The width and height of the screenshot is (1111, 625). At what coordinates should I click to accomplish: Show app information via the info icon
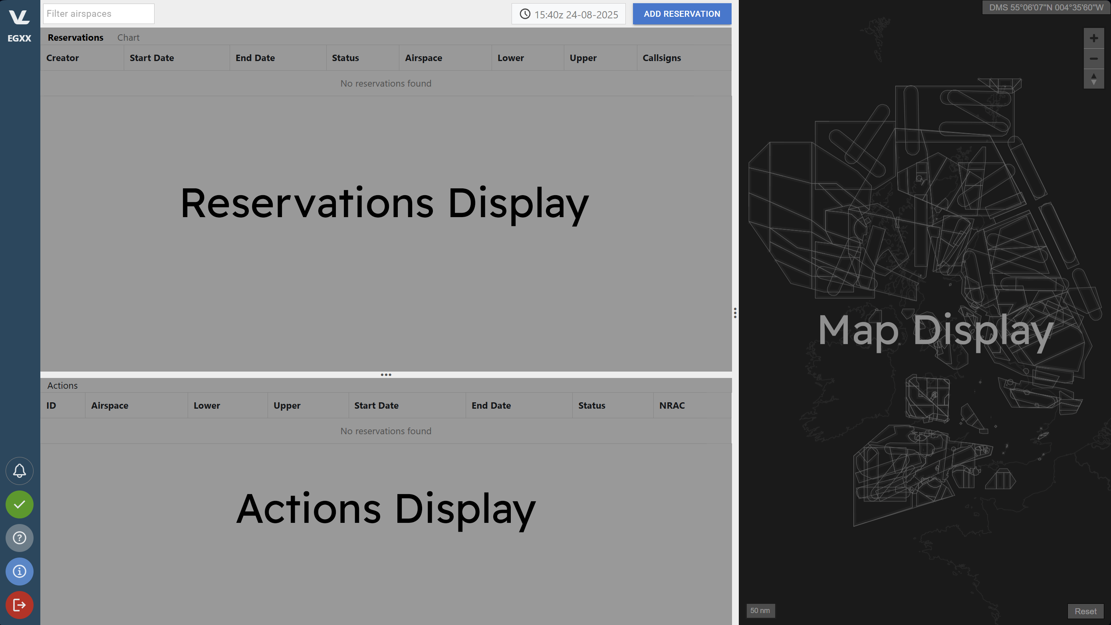pos(20,572)
